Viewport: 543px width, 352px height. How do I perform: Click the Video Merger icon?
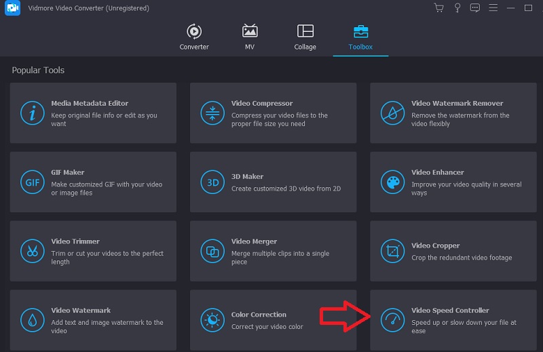[x=212, y=252]
